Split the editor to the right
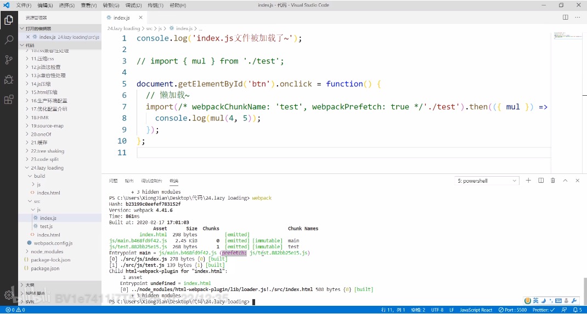Image resolution: width=587 pixels, height=314 pixels. tap(565, 17)
